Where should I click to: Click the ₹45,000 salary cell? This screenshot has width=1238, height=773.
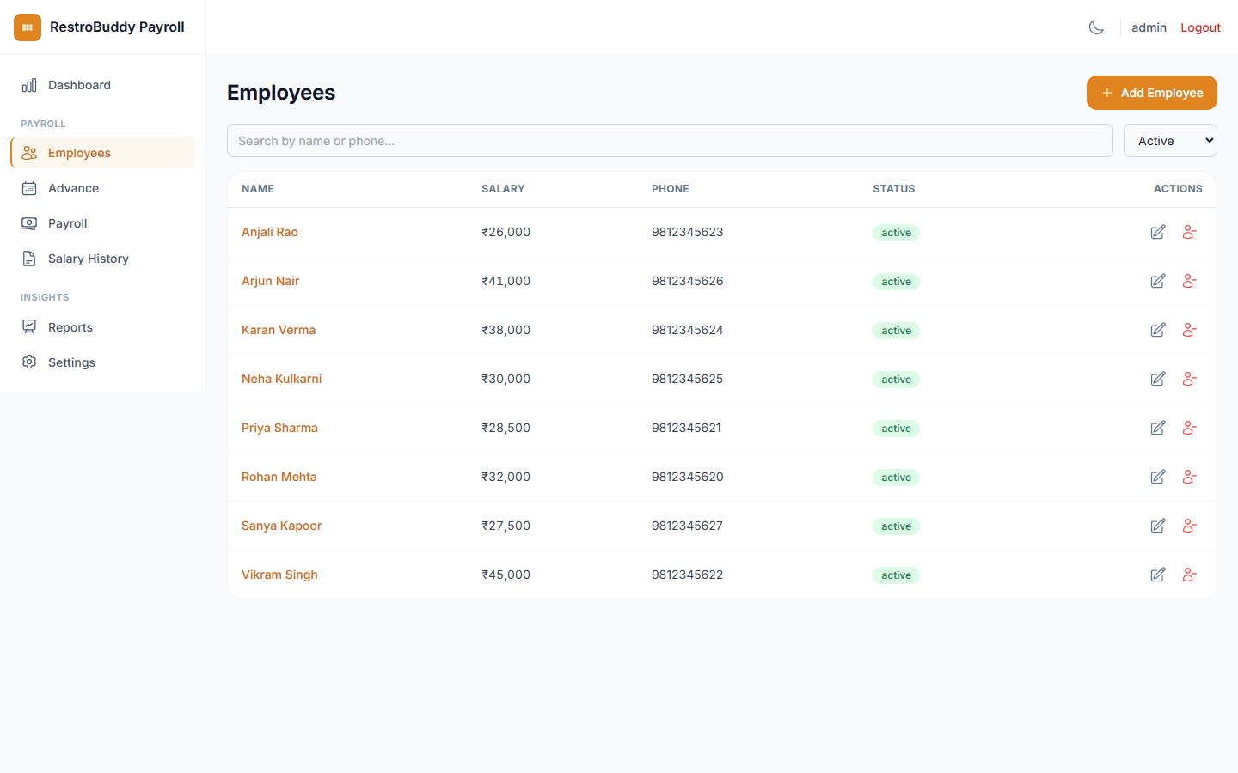coord(506,575)
